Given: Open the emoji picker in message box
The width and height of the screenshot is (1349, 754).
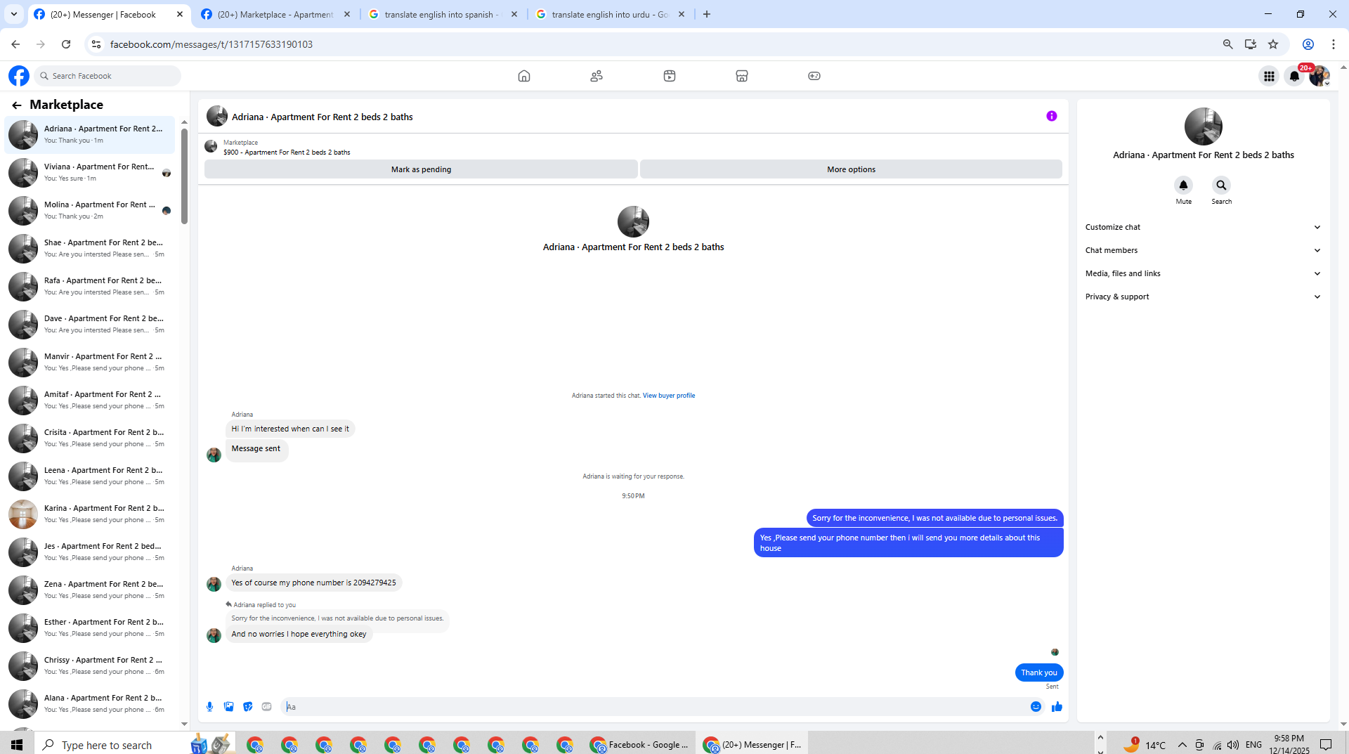Looking at the screenshot, I should coord(1036,707).
